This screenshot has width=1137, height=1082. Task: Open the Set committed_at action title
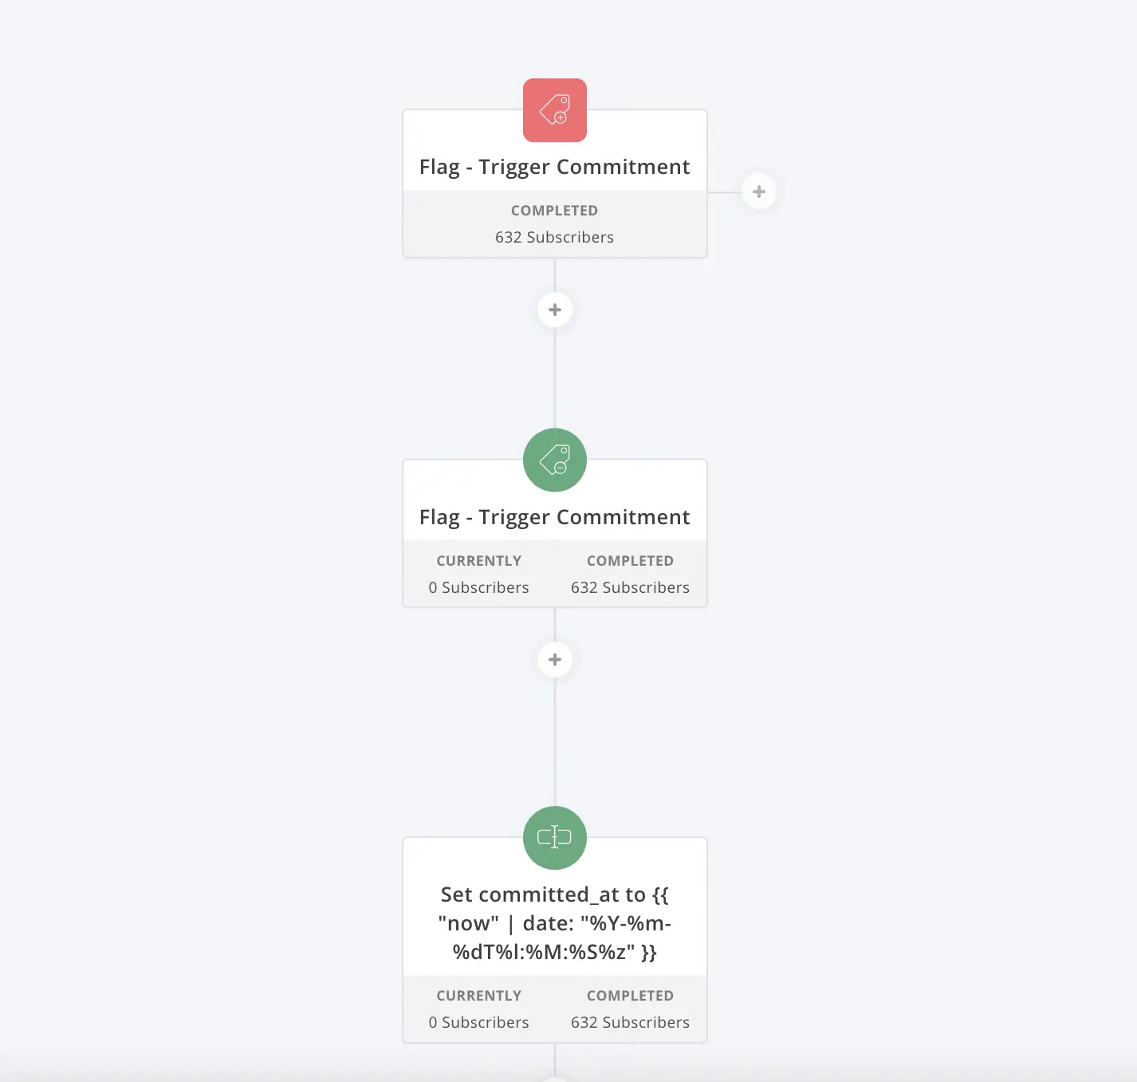click(555, 923)
